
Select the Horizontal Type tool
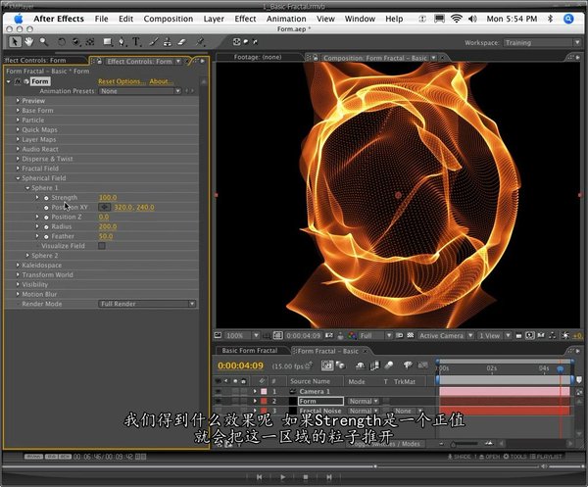[x=136, y=42]
